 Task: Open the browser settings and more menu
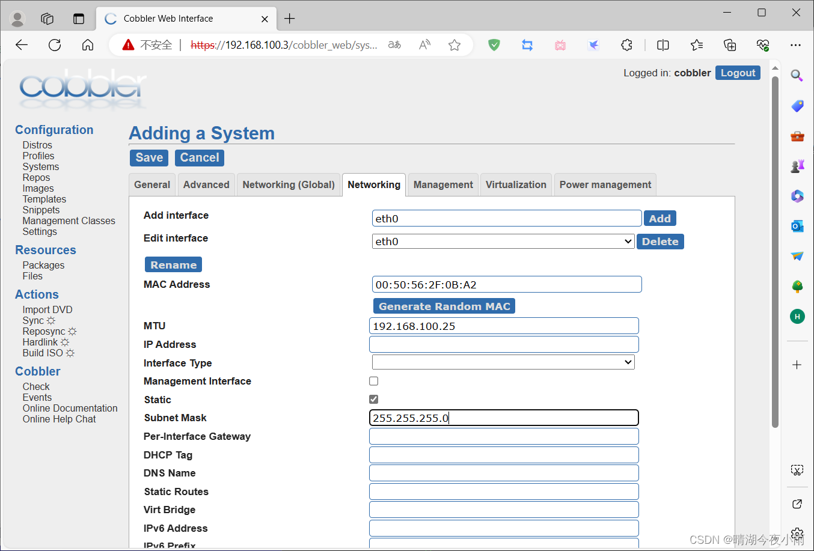tap(796, 45)
